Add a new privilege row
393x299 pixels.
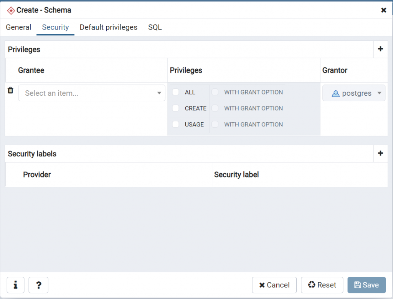(x=380, y=49)
